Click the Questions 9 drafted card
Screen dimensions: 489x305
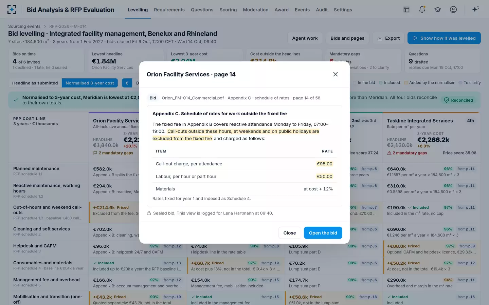(x=442, y=61)
